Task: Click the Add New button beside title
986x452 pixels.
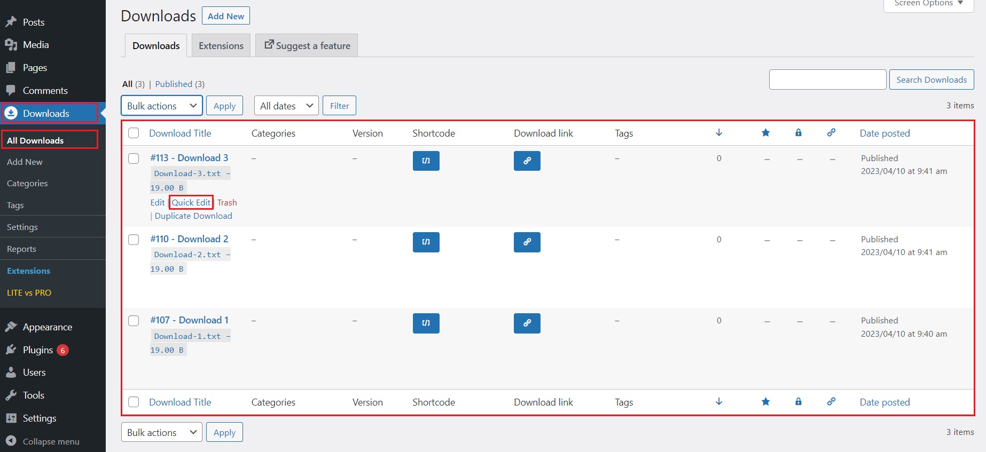Action: point(226,15)
